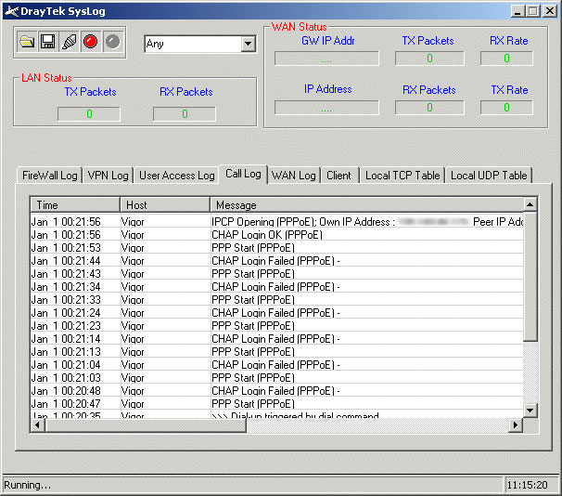The height and width of the screenshot is (496, 562).
Task: Show Local TCP Table tab
Action: coord(402,176)
